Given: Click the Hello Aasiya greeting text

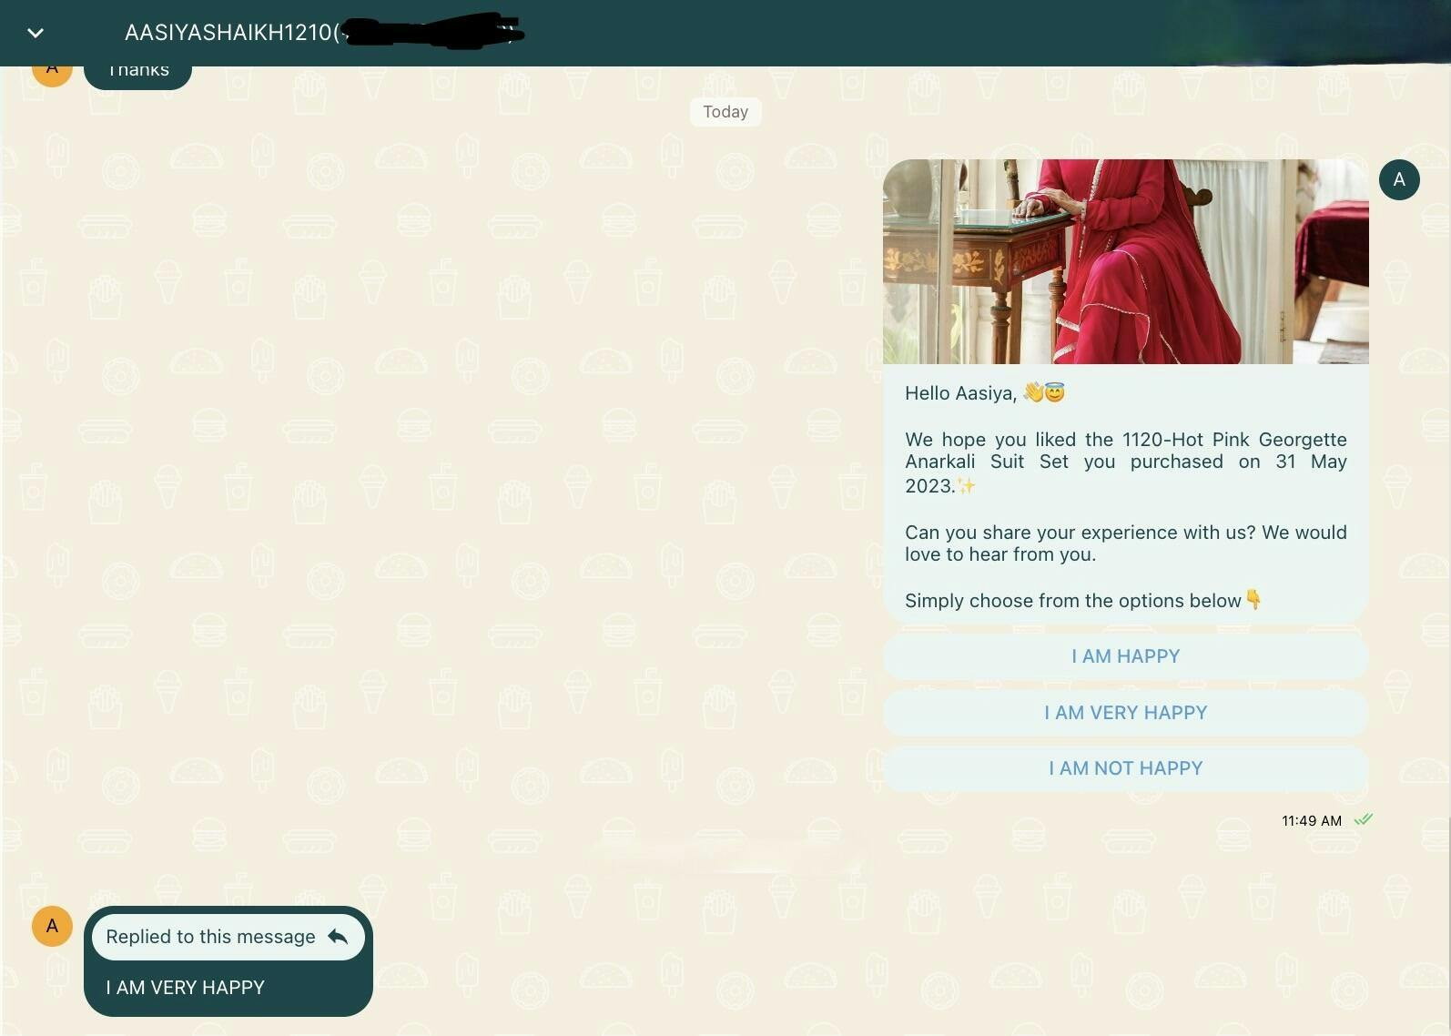Looking at the screenshot, I should [960, 393].
